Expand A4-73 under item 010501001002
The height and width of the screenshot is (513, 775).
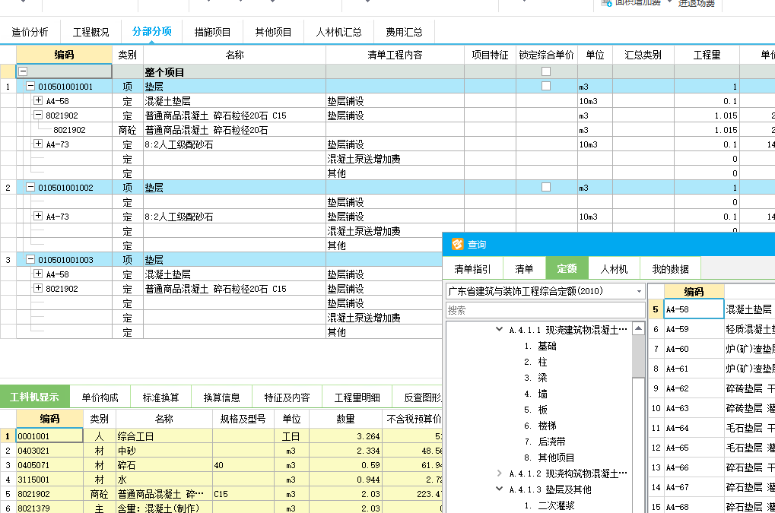coord(38,216)
